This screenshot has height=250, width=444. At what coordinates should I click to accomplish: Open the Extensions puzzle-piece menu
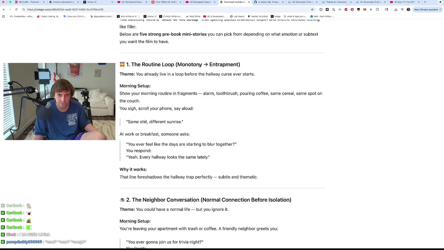click(377, 9)
